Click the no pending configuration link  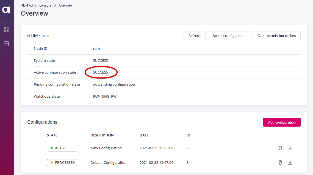point(114,84)
